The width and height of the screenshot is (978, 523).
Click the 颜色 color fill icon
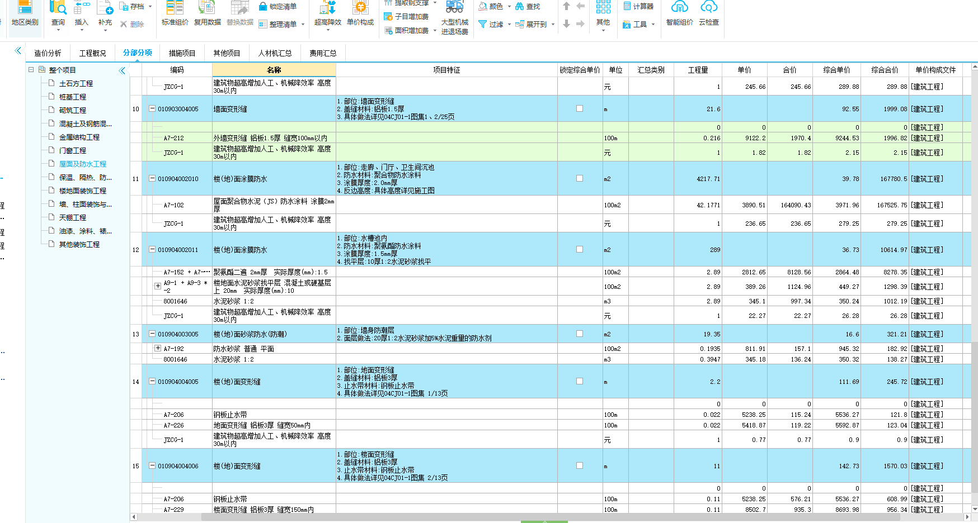(483, 7)
